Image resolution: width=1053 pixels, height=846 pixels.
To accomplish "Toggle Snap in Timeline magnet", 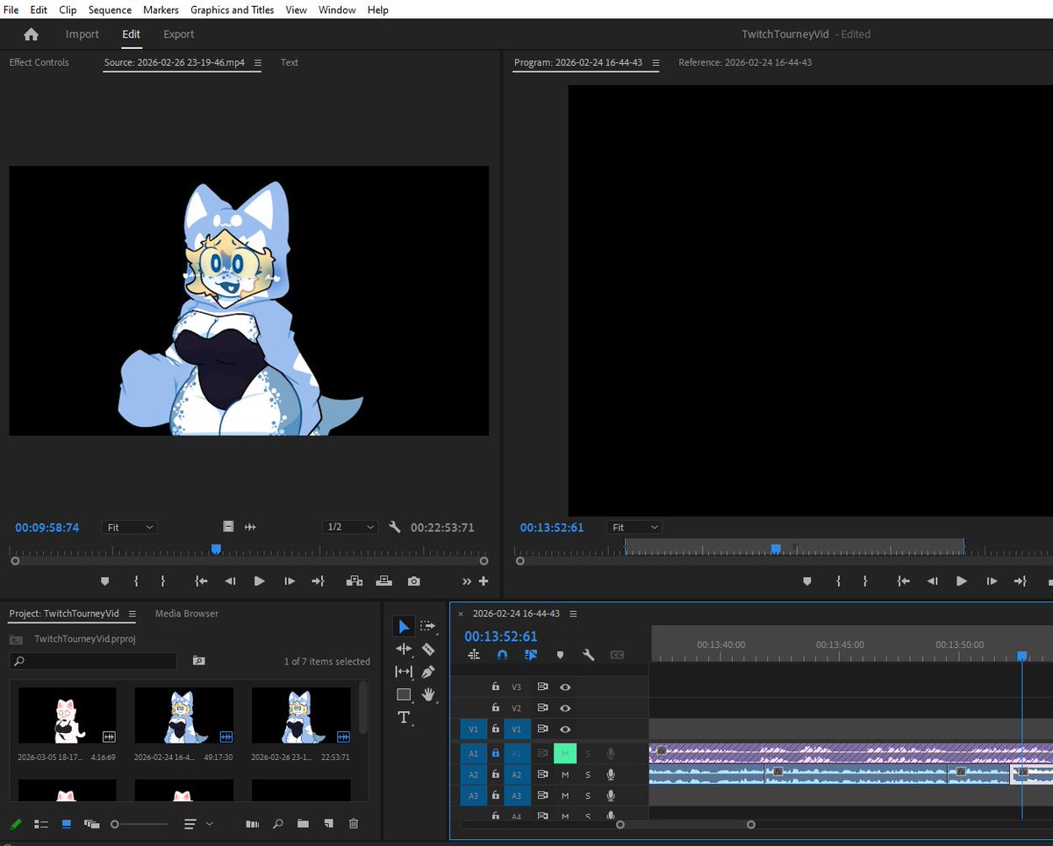I will pos(502,655).
